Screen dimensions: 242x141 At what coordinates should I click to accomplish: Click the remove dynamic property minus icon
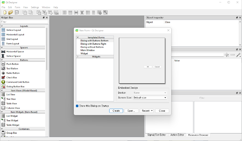232,55
